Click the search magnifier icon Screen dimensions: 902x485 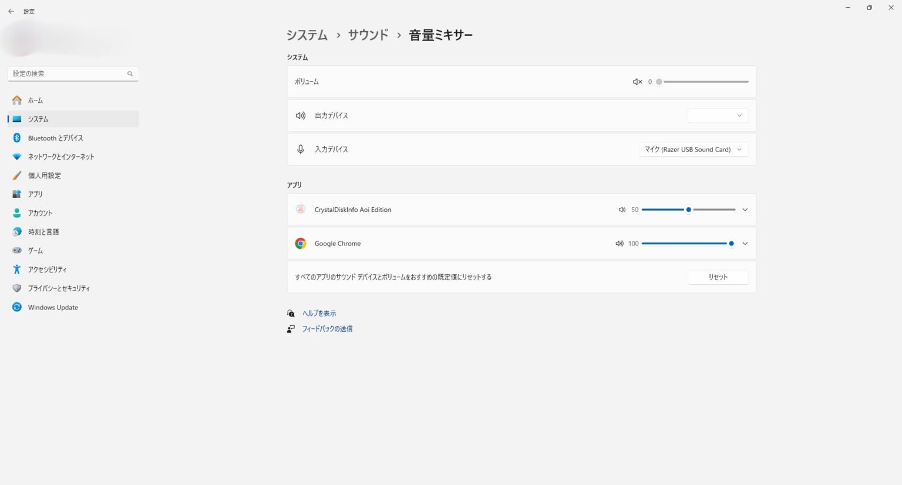[x=130, y=74]
